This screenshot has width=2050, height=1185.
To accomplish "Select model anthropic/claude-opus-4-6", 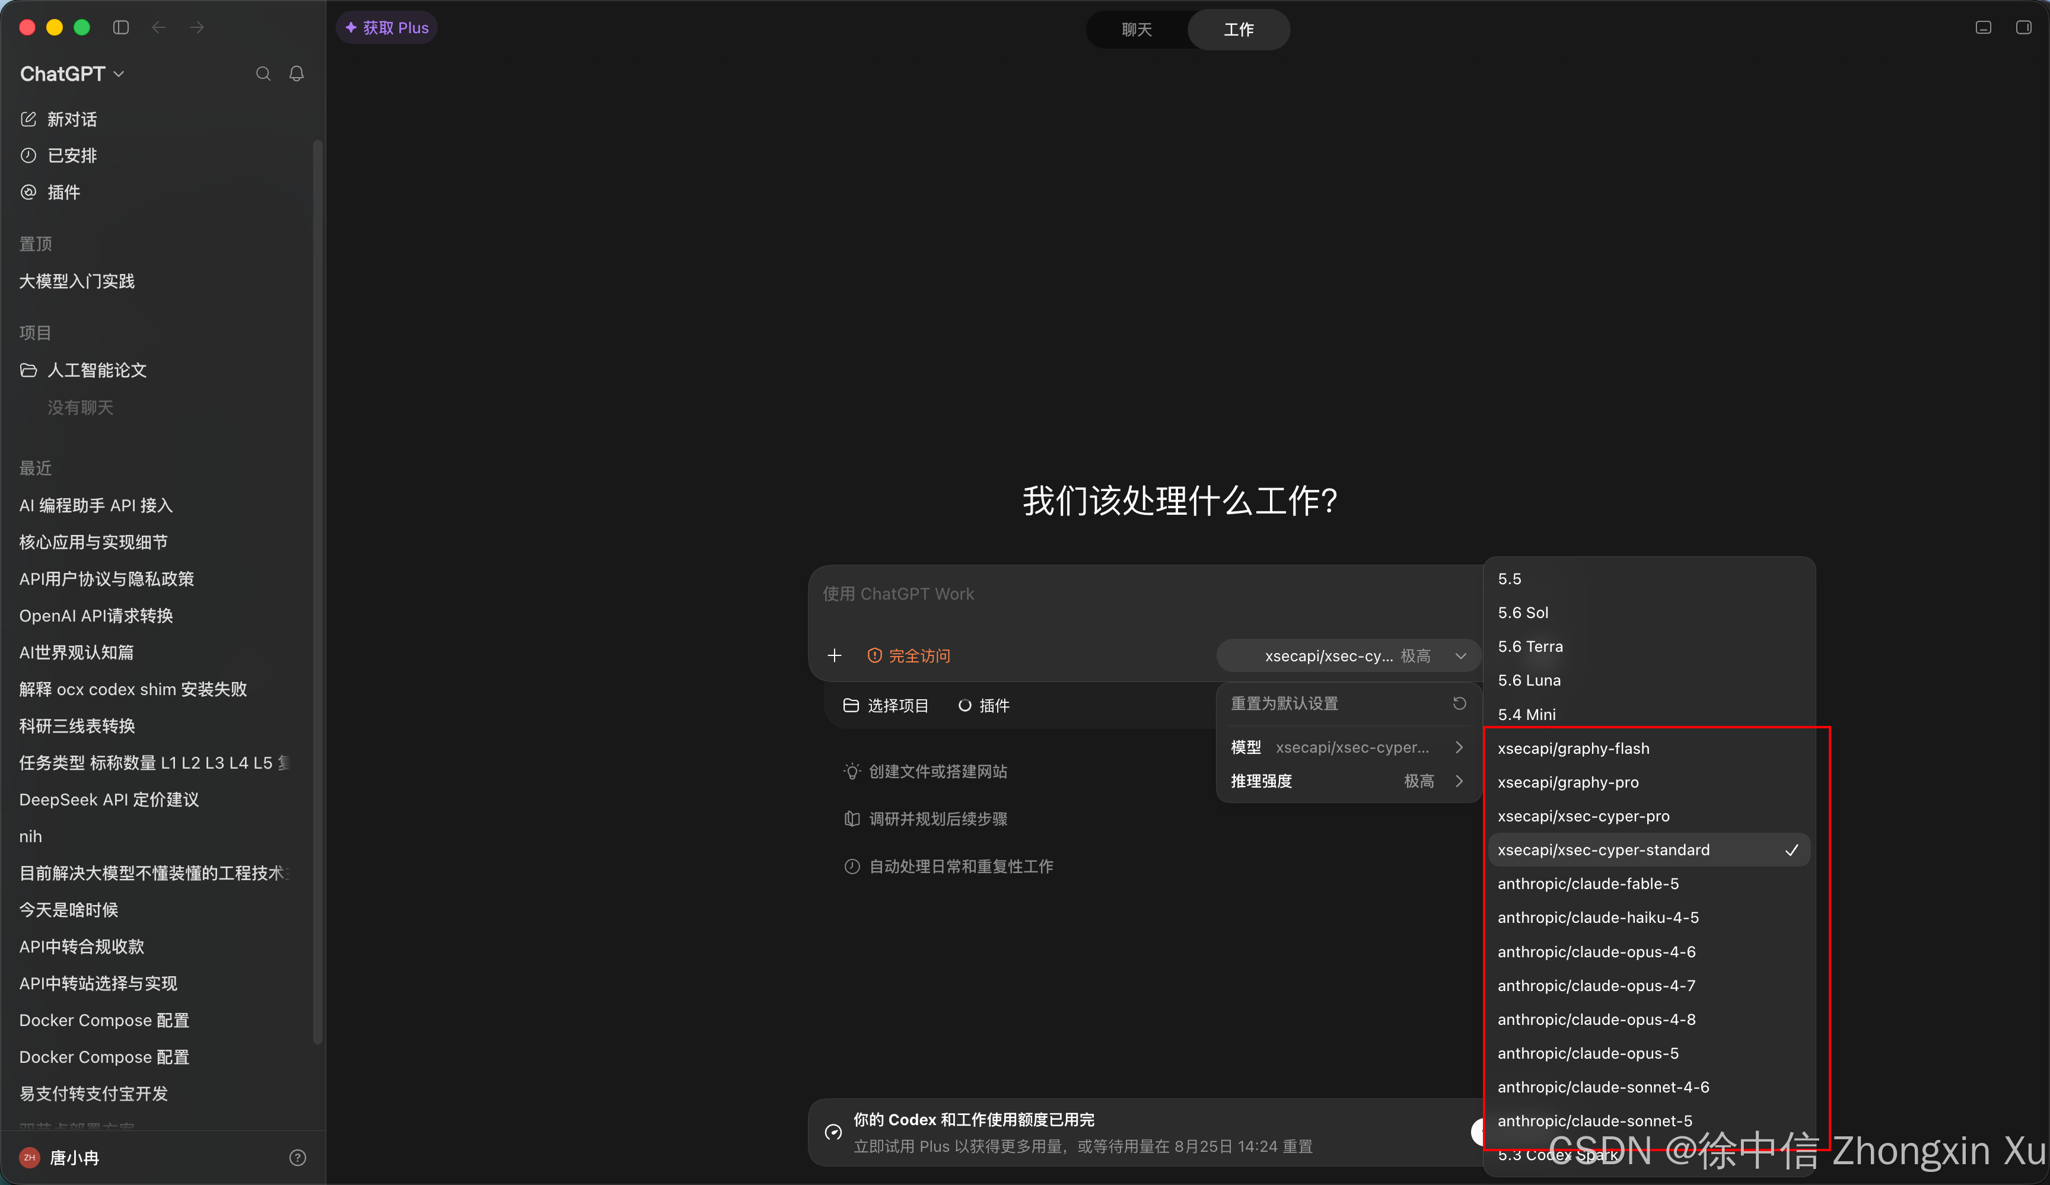I will coord(1649,953).
